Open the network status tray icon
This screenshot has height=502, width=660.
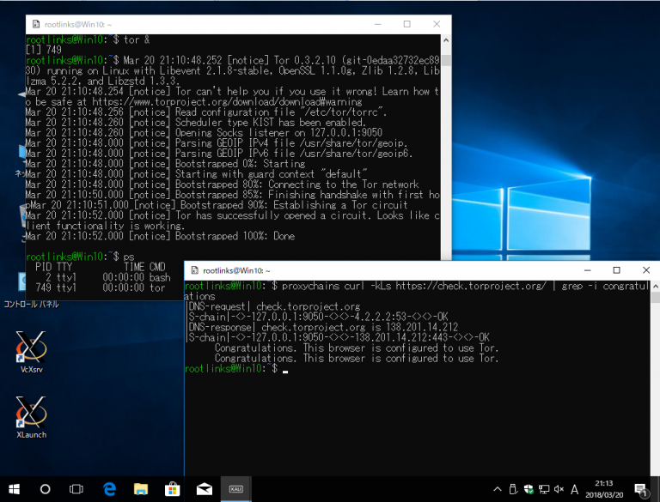point(544,489)
